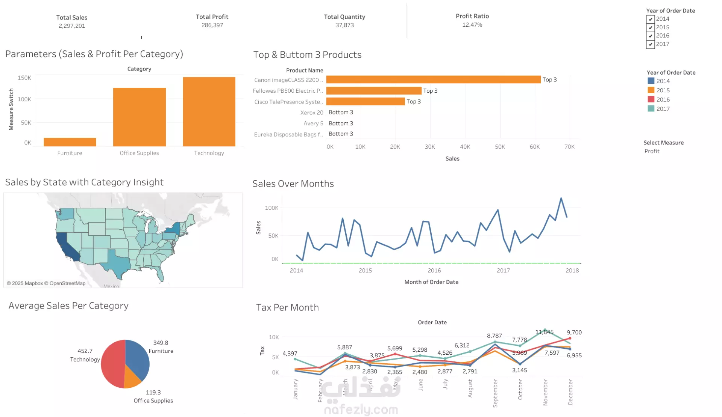Uncheck the 2016 year filter checkbox
The height and width of the screenshot is (417, 722).
coord(650,36)
